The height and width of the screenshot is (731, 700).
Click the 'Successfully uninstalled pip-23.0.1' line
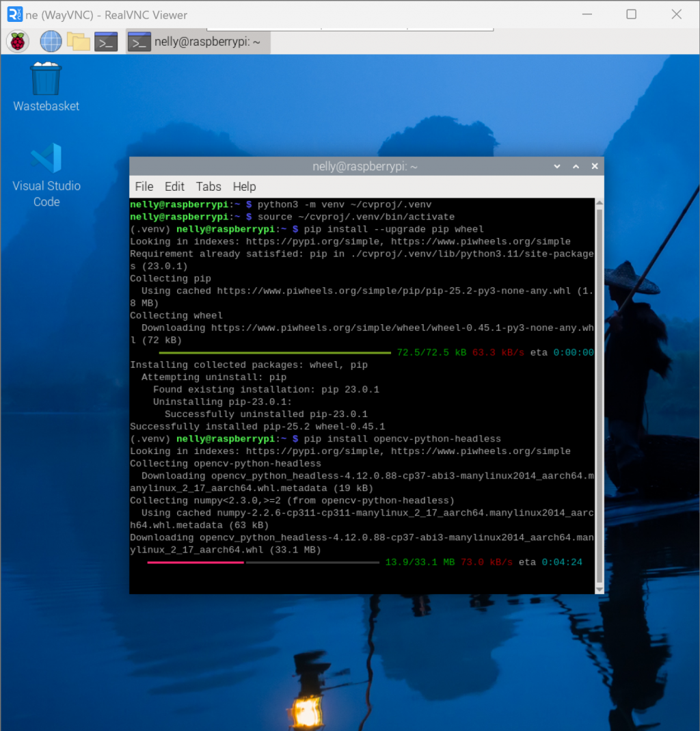pyautogui.click(x=266, y=414)
